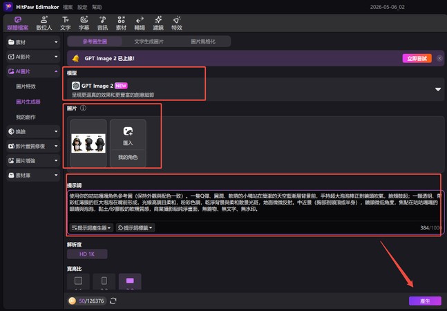Expand the 影片畫質修復 section
The width and height of the screenshot is (447, 311).
click(x=33, y=146)
